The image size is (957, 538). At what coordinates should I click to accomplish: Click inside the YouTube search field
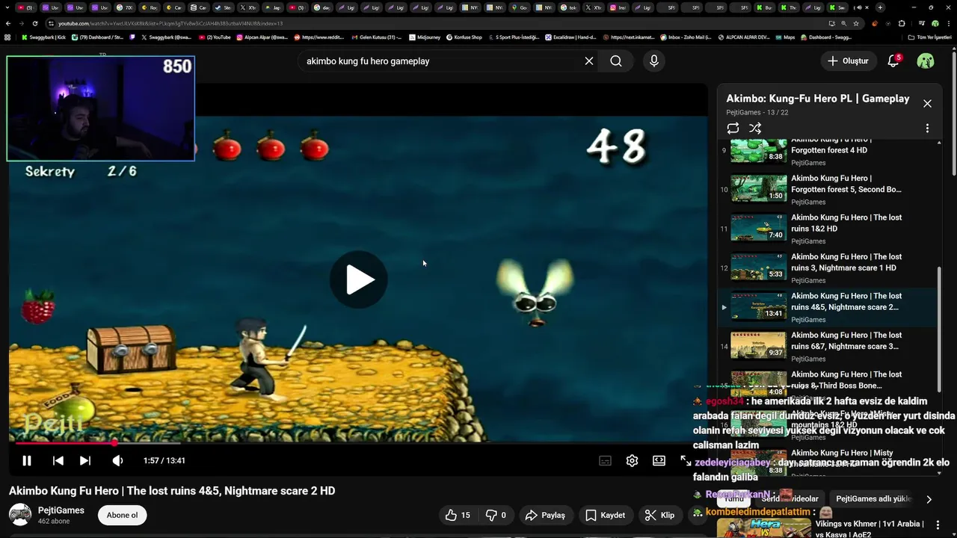(x=441, y=61)
